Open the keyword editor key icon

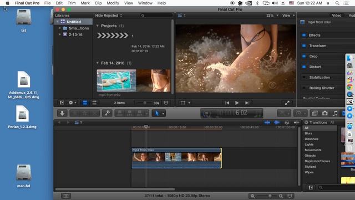pyautogui.click(x=107, y=113)
